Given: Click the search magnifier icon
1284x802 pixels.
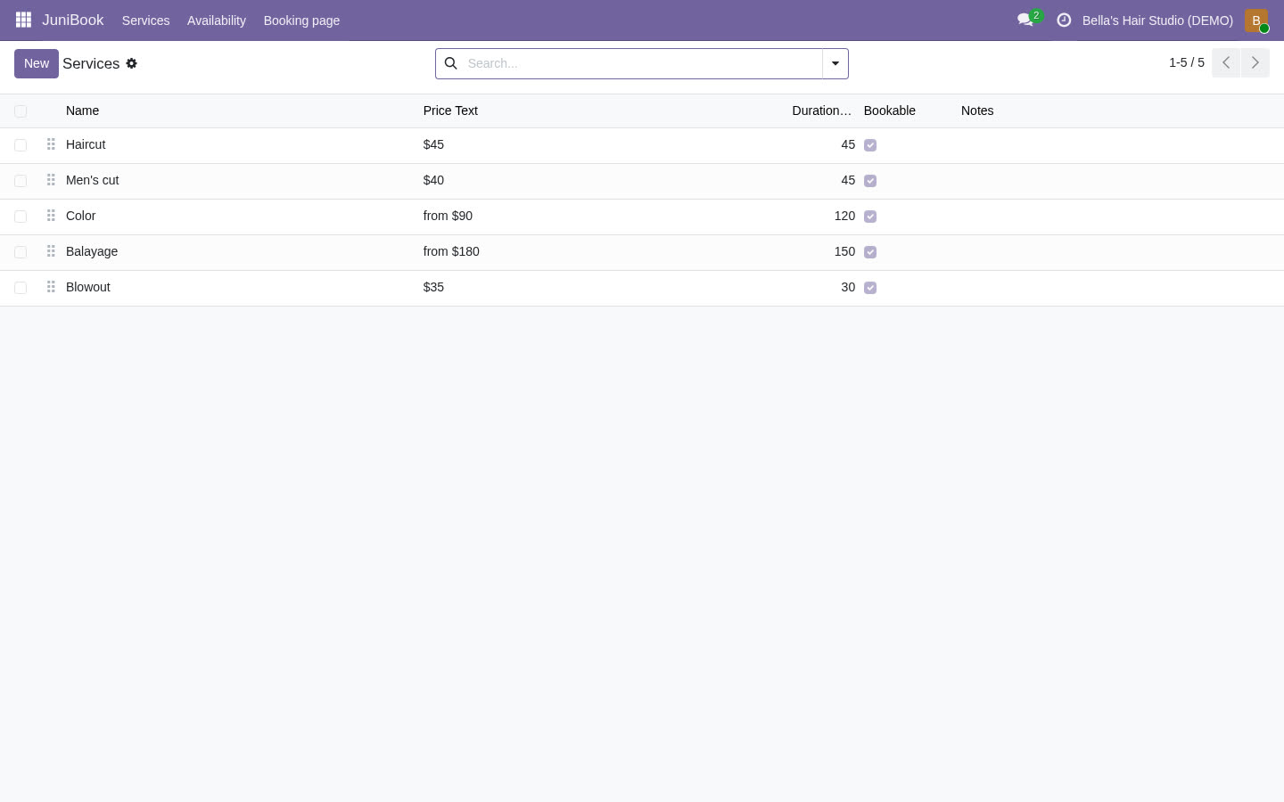Looking at the screenshot, I should pos(450,63).
